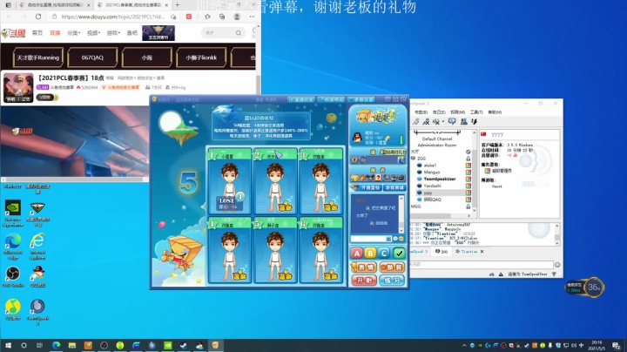Open TeamSpeak 工具 menu
The width and height of the screenshot is (627, 352).
[x=476, y=112]
